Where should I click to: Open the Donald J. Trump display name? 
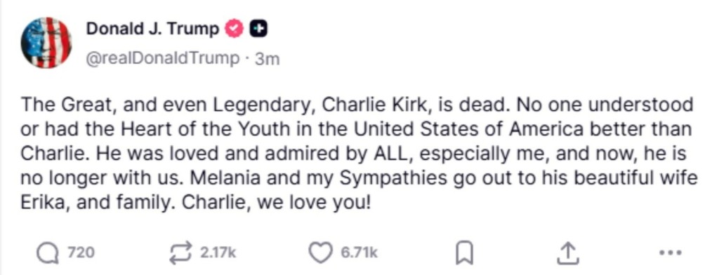click(152, 29)
